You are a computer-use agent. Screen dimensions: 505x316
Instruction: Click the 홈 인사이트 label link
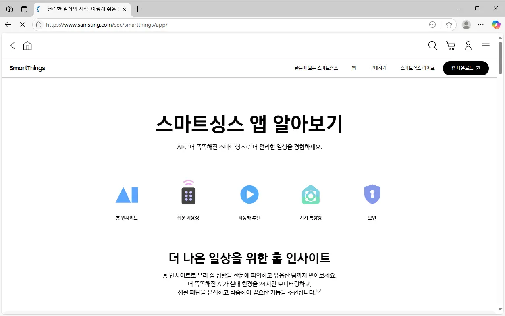coord(127,218)
